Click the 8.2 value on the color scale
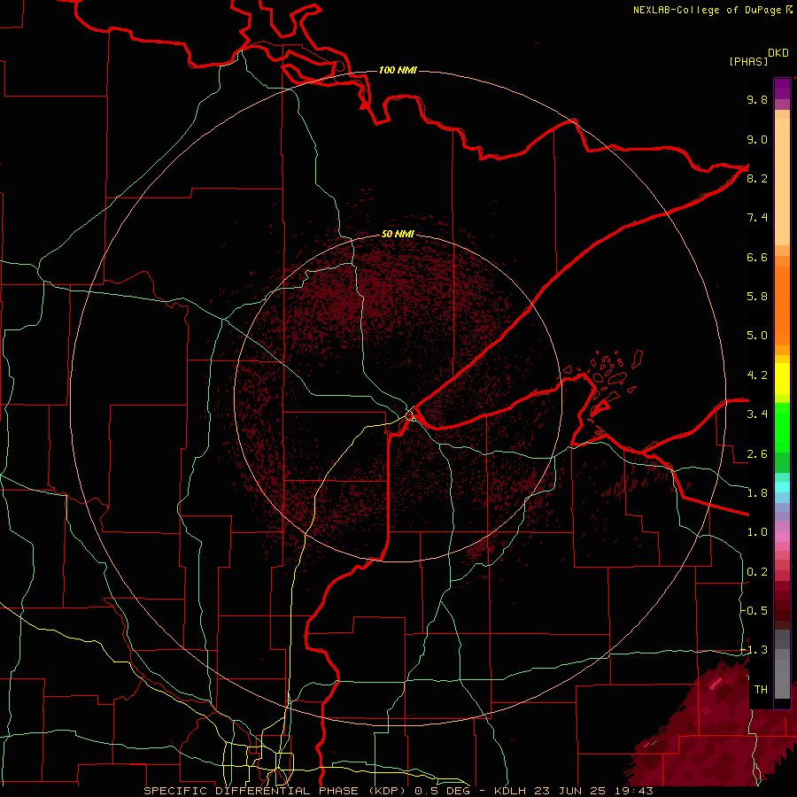 click(x=757, y=178)
